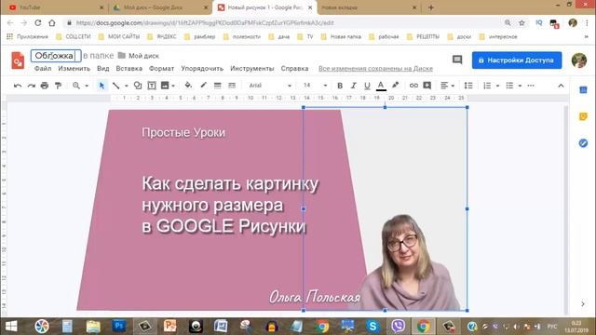Open the fill color bucket

click(188, 86)
